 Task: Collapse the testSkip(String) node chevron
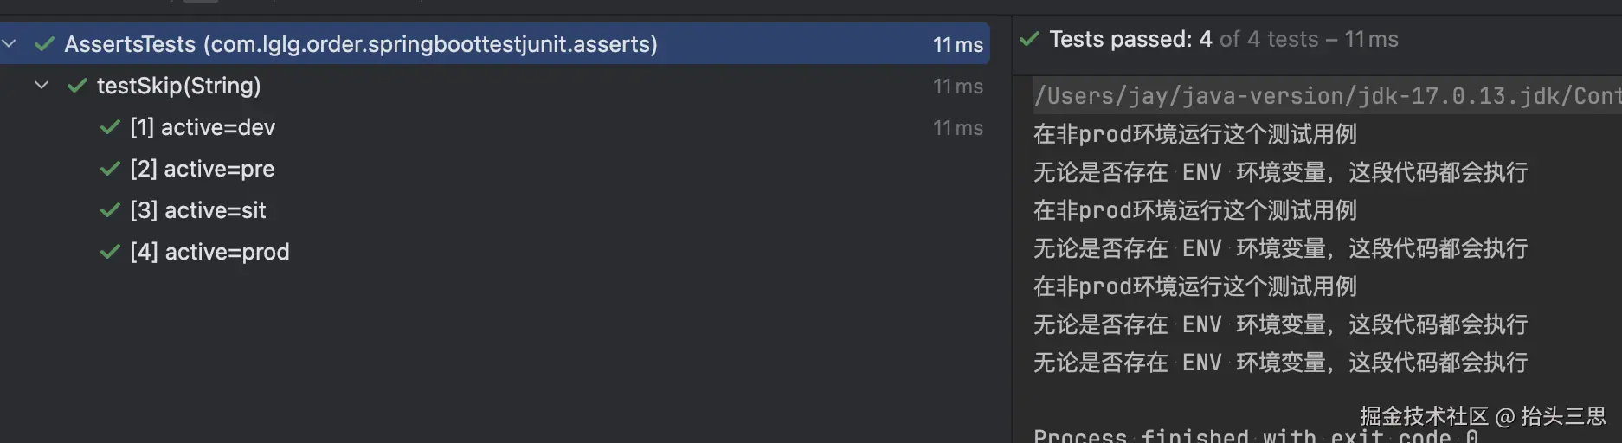(42, 85)
